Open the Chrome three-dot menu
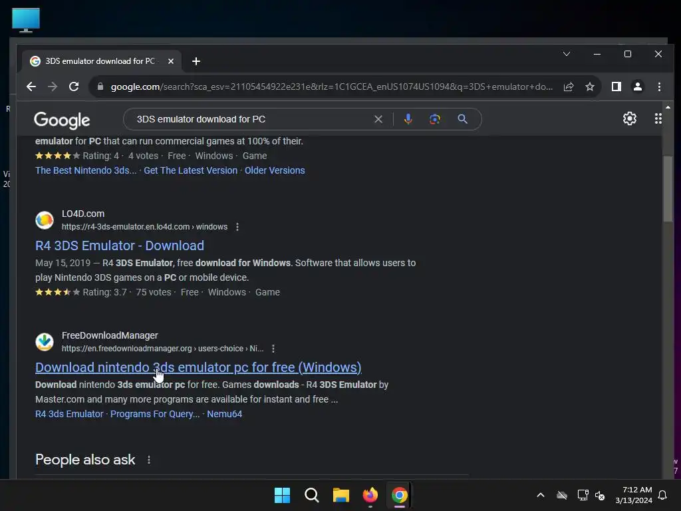Screen dimensions: 681x511 pos(659,86)
